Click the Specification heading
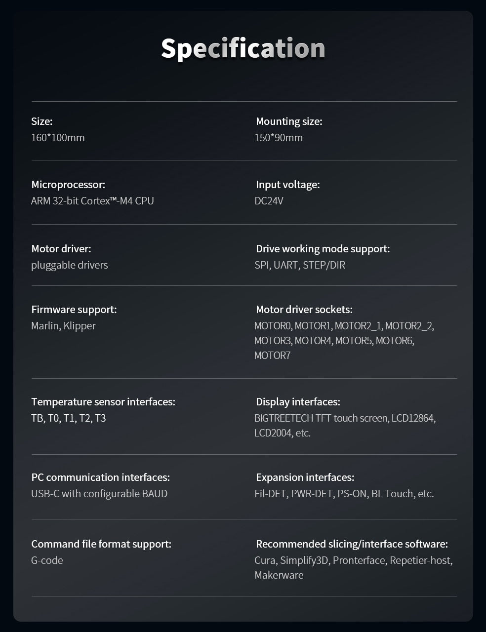486x632 pixels. click(x=243, y=49)
